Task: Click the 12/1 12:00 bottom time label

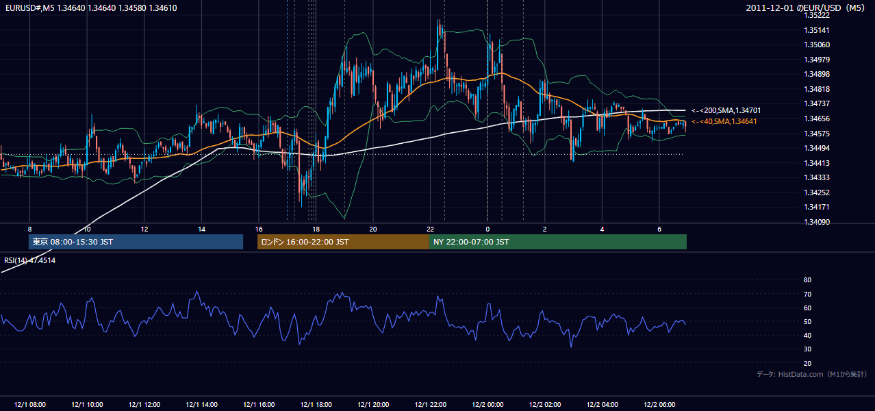Action: (144, 405)
